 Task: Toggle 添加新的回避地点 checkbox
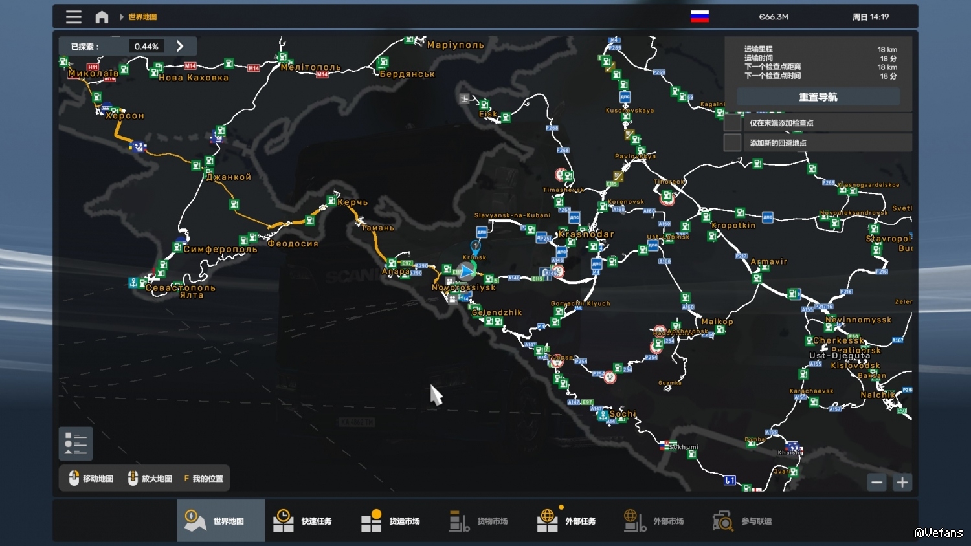(732, 142)
